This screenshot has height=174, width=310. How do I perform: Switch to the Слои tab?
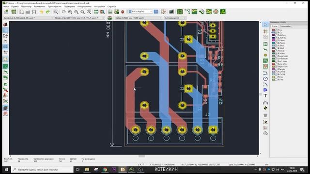(x=275, y=26)
